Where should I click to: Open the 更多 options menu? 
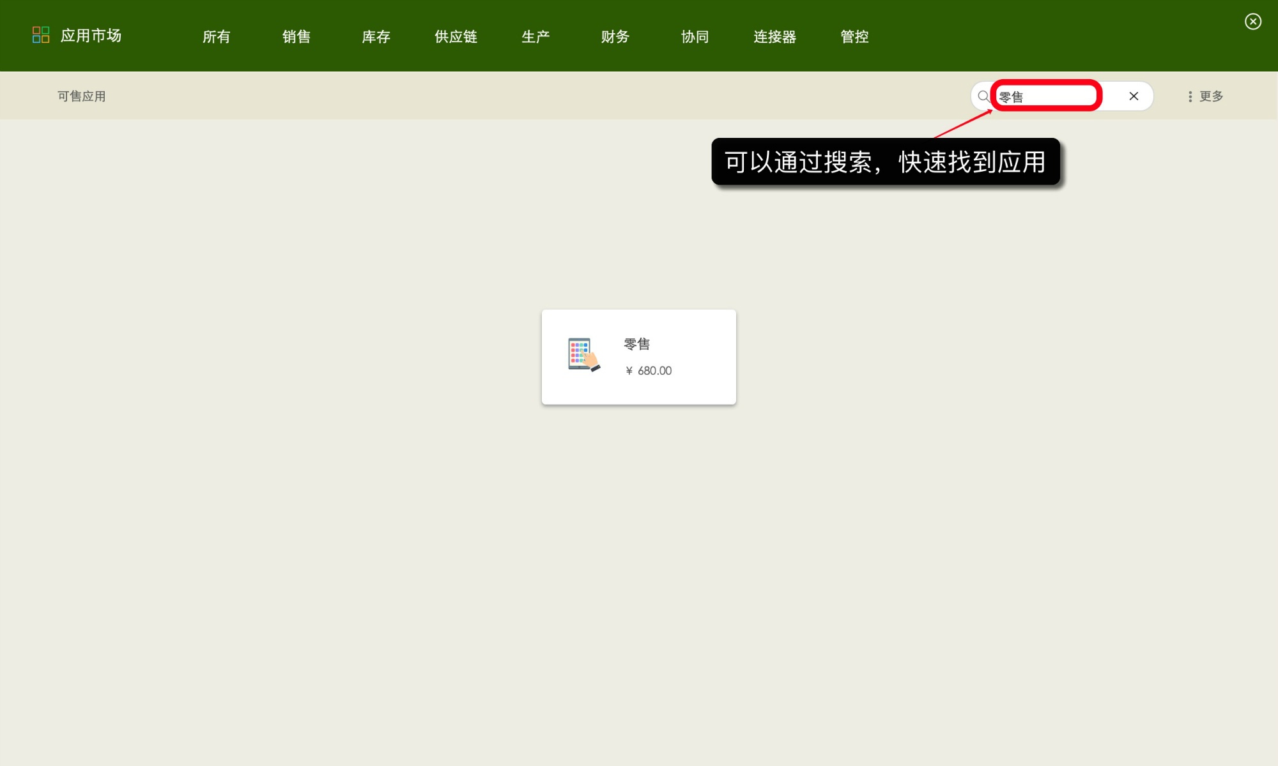point(1206,96)
